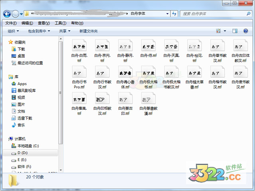This screenshot has width=255, height=191.
Task: Open the 文件(F) menu
Action: (x=11, y=23)
